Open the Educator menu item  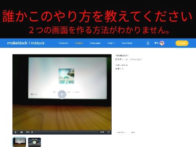[63, 43]
